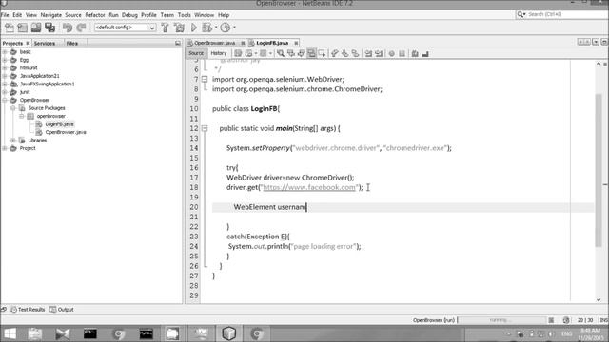The height and width of the screenshot is (342, 609).
Task: Open the Debug menu
Action: click(x=129, y=15)
